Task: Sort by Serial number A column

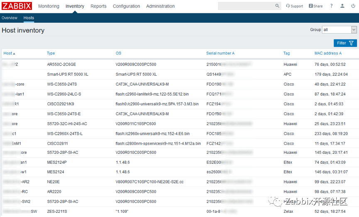Action: click(x=220, y=53)
